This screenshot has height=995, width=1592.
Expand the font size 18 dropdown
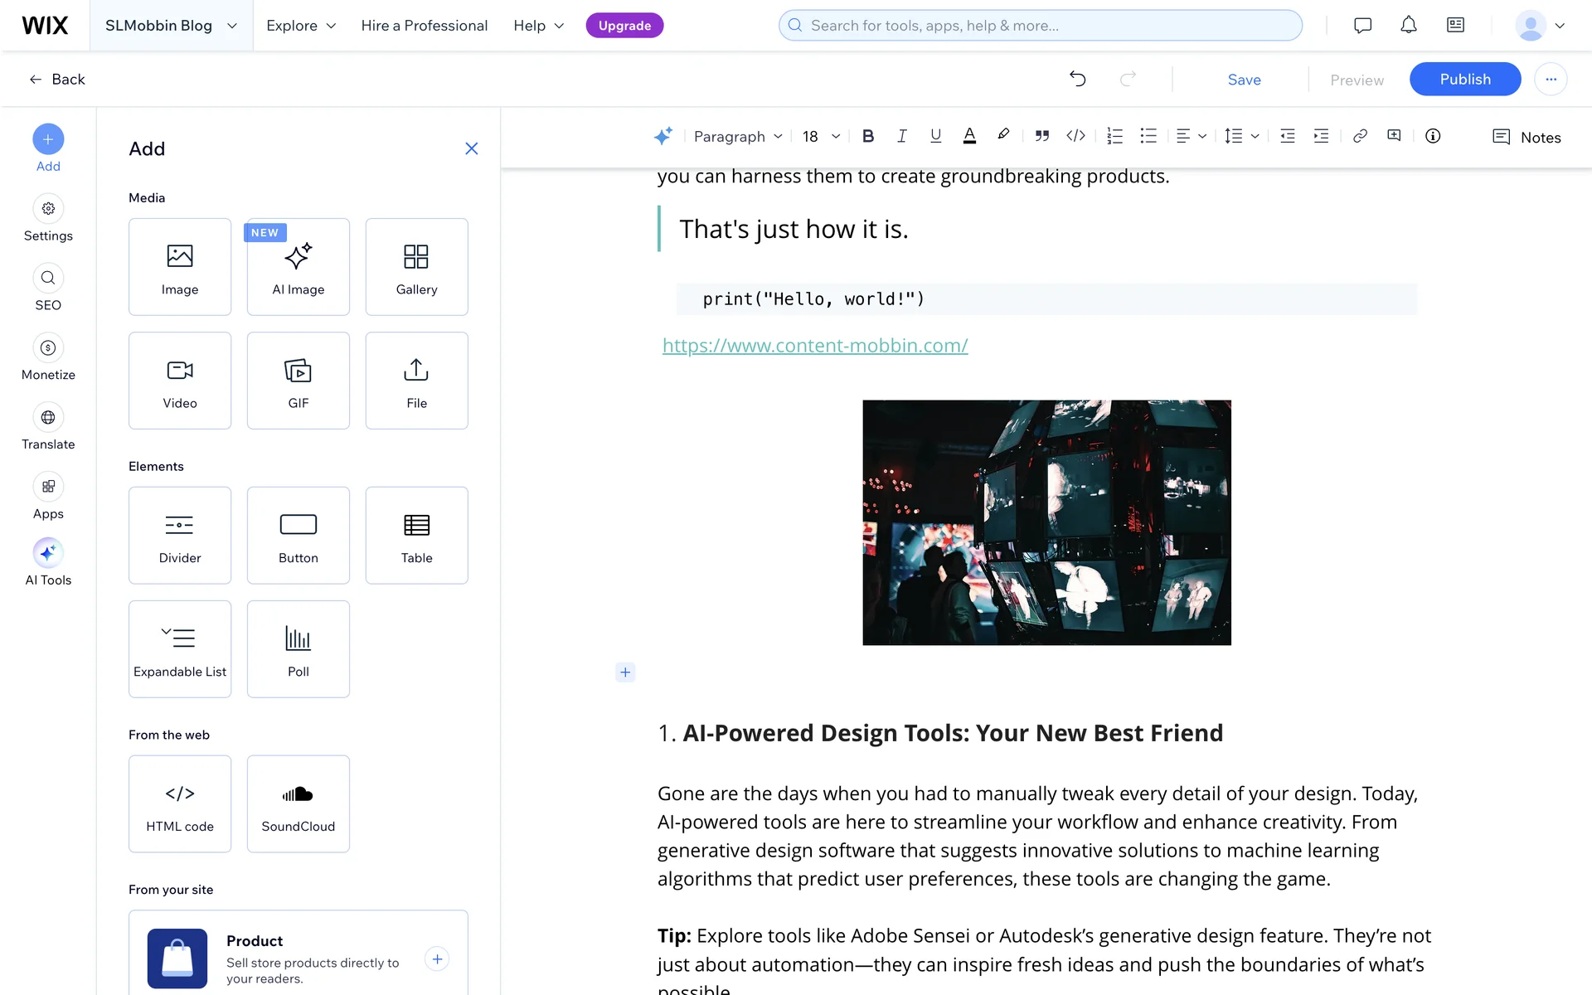[821, 136]
